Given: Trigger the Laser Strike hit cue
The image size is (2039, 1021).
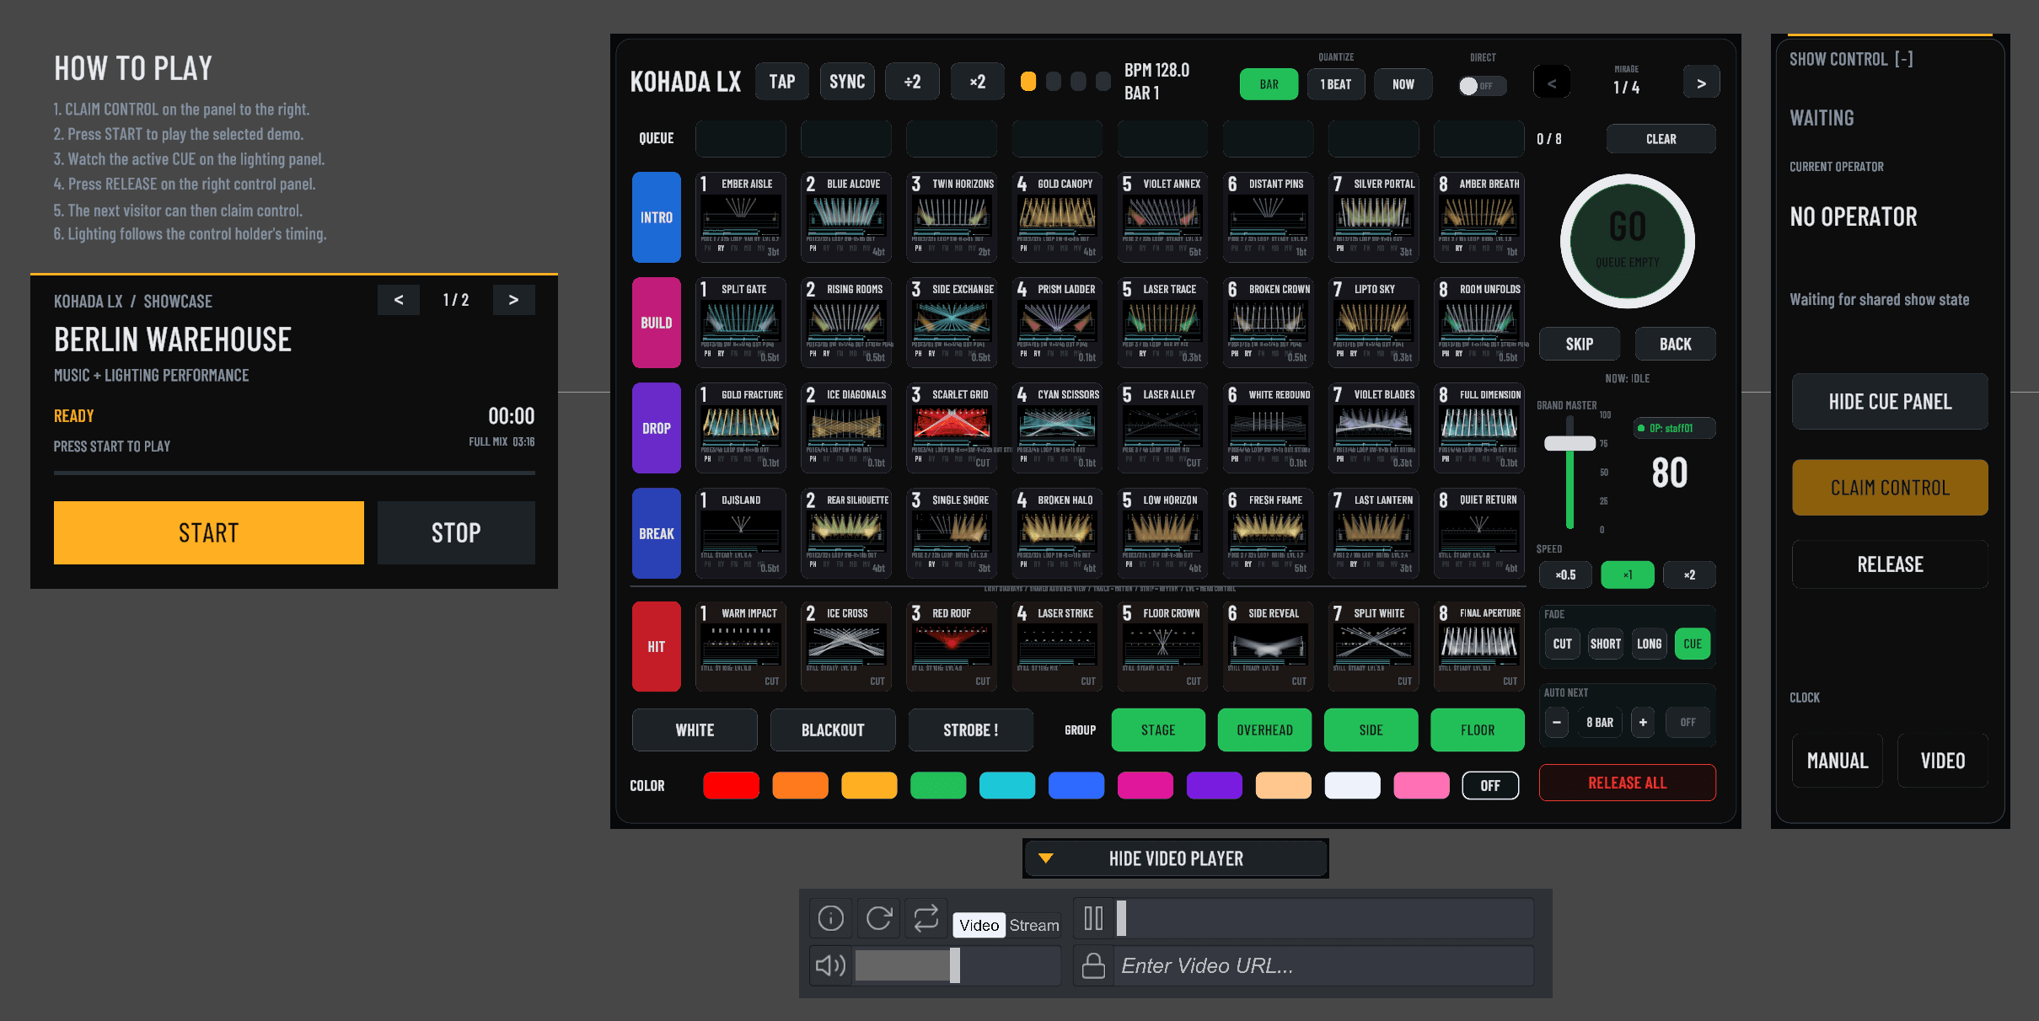Looking at the screenshot, I should (1057, 646).
